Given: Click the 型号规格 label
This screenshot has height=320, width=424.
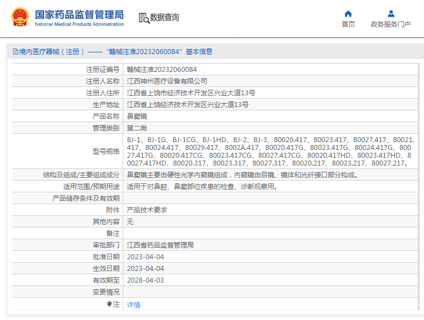Looking at the screenshot, I should pos(106,151).
